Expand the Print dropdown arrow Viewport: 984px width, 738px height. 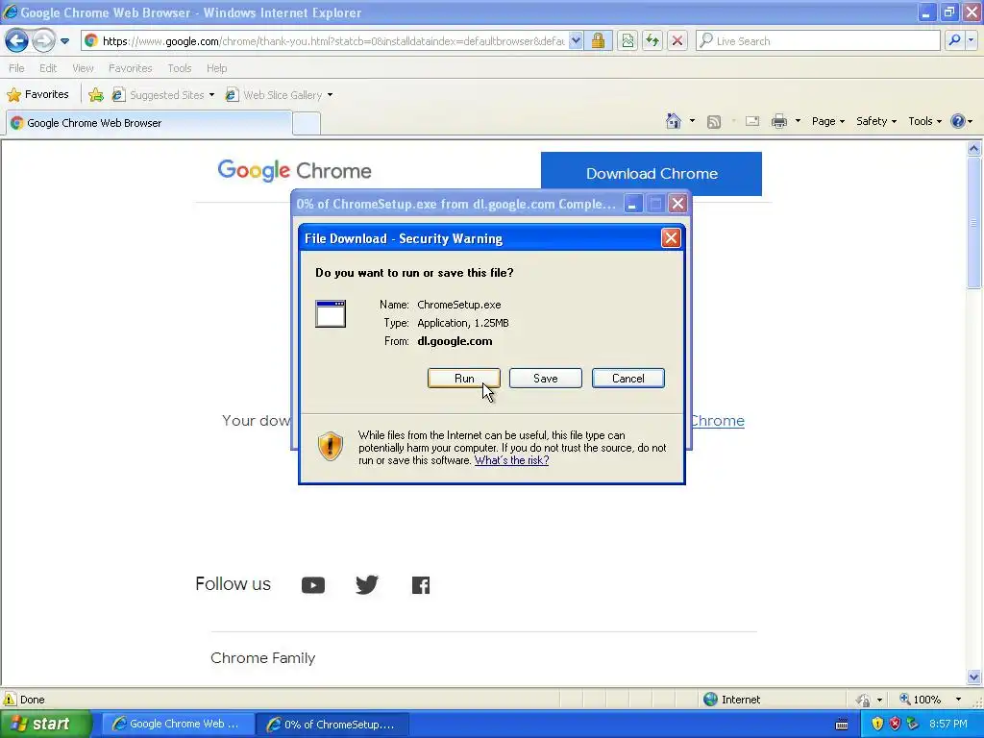798,121
